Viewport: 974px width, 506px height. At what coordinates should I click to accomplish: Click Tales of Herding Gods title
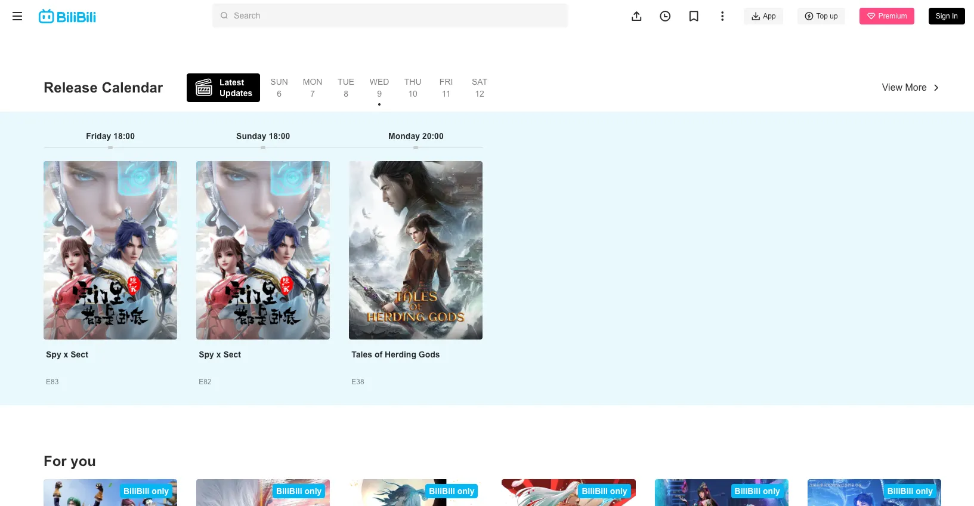395,354
